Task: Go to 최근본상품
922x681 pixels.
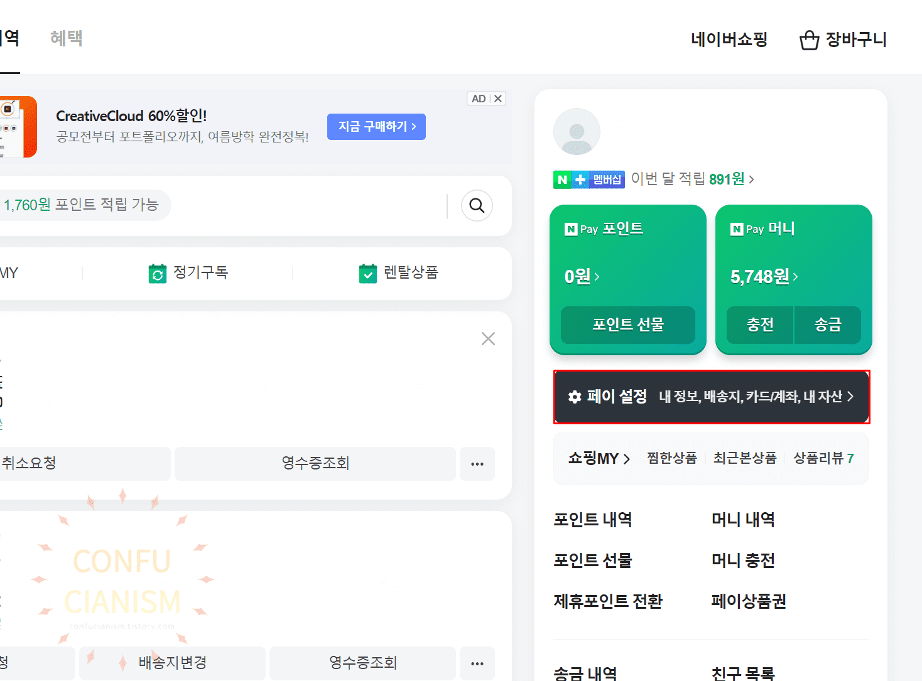Action: click(745, 458)
